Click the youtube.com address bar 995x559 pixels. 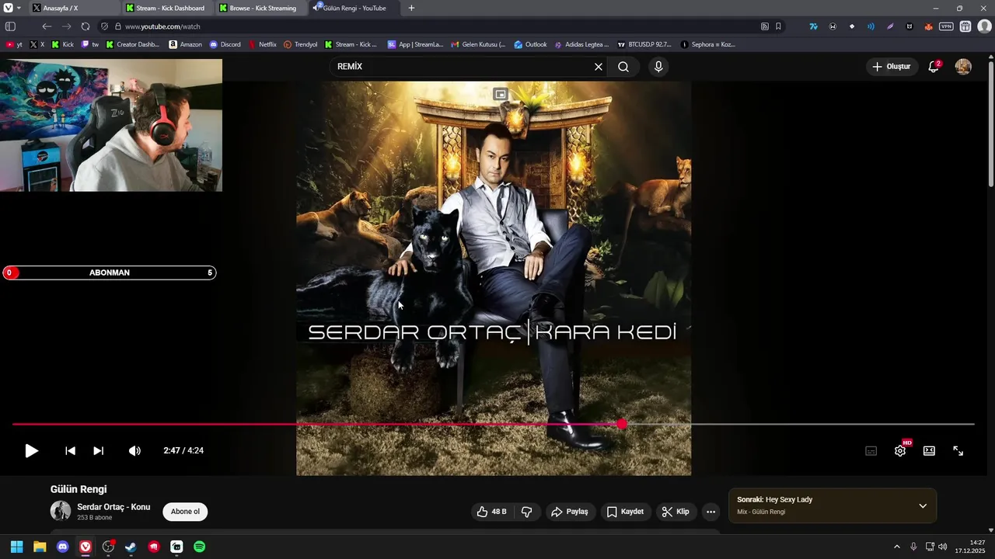[435, 26]
